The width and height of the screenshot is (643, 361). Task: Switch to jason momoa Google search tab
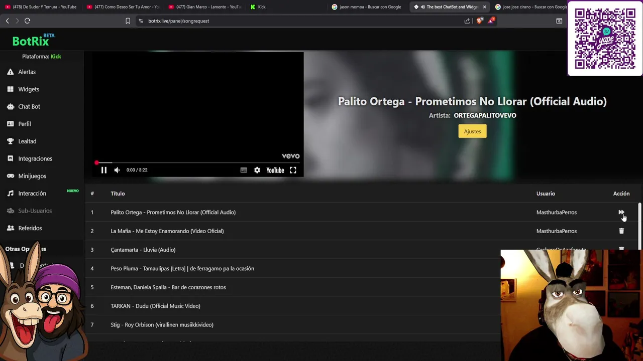(x=368, y=7)
